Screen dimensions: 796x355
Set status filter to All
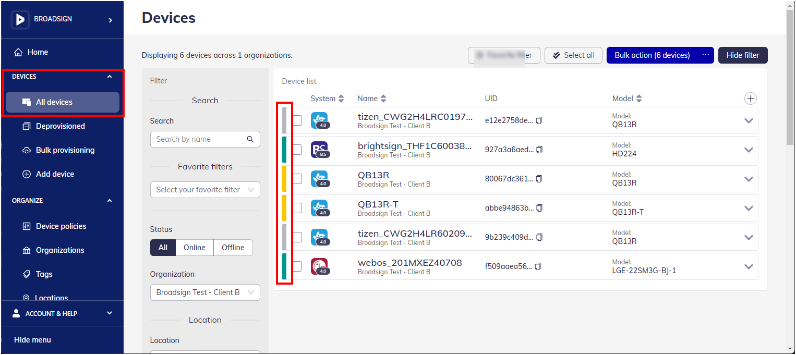coord(163,248)
